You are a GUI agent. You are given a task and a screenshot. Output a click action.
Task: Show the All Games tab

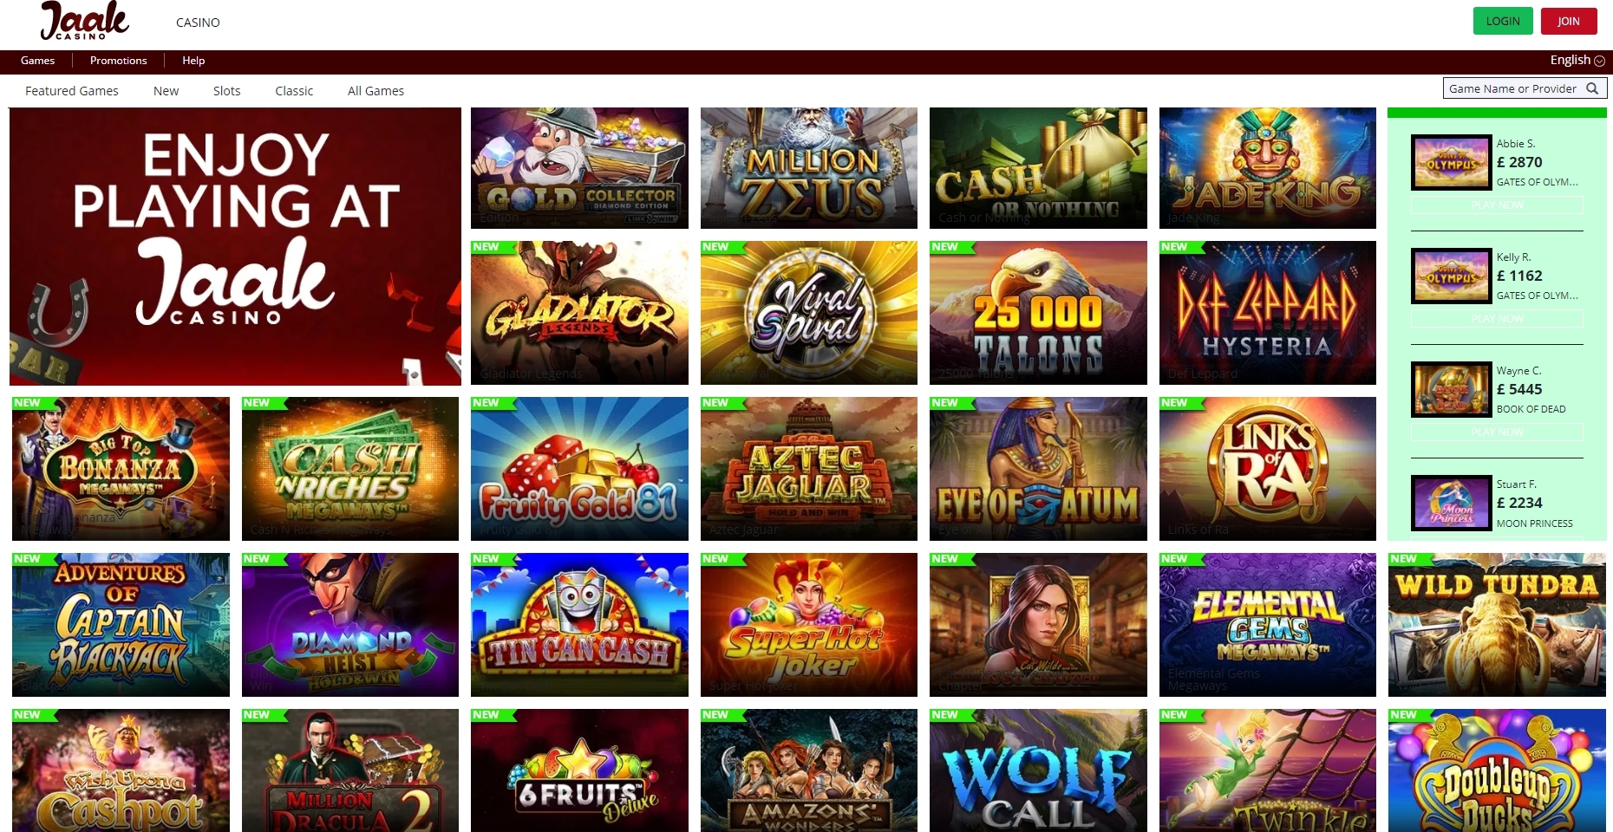click(375, 91)
